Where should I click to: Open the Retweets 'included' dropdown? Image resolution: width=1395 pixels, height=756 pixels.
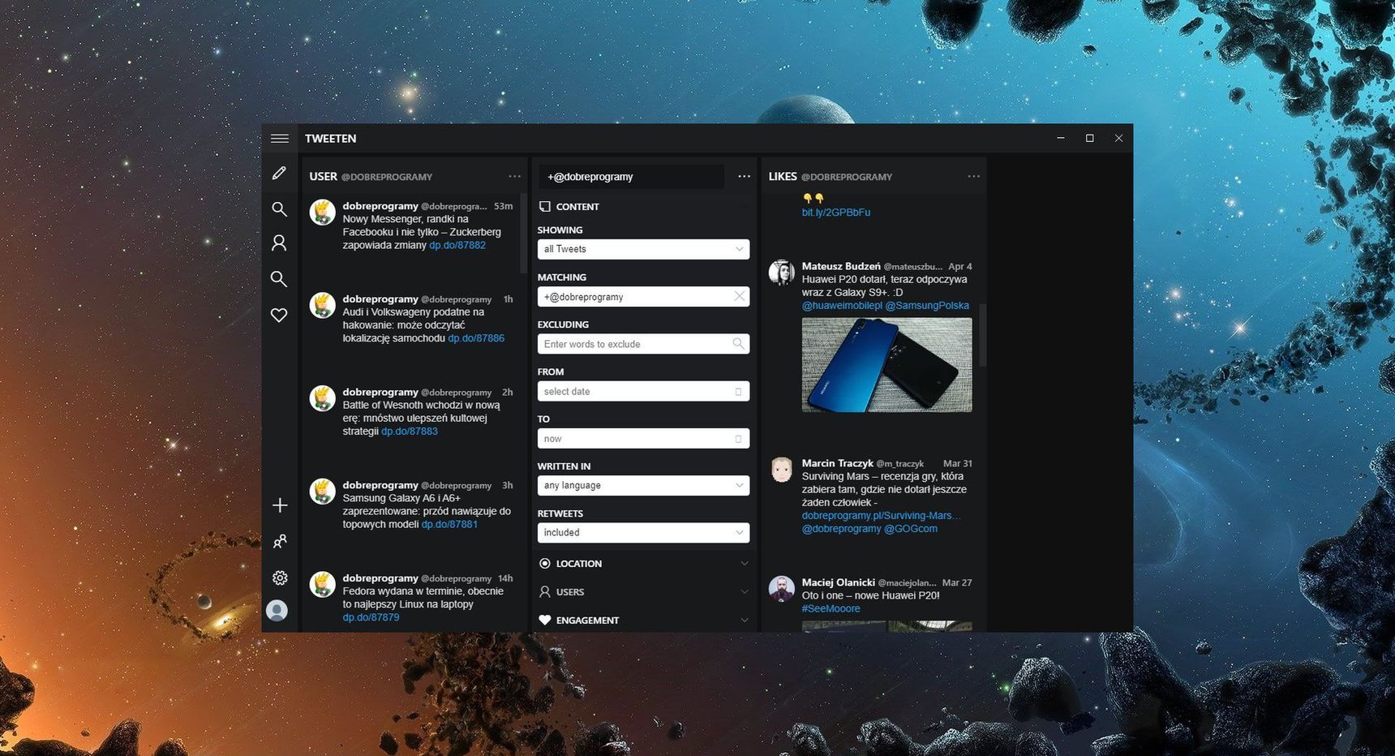(643, 532)
